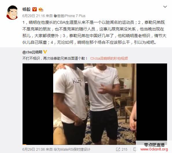
Task: Click the 6月29日 21:06 repost timestamp
Action: point(34,149)
